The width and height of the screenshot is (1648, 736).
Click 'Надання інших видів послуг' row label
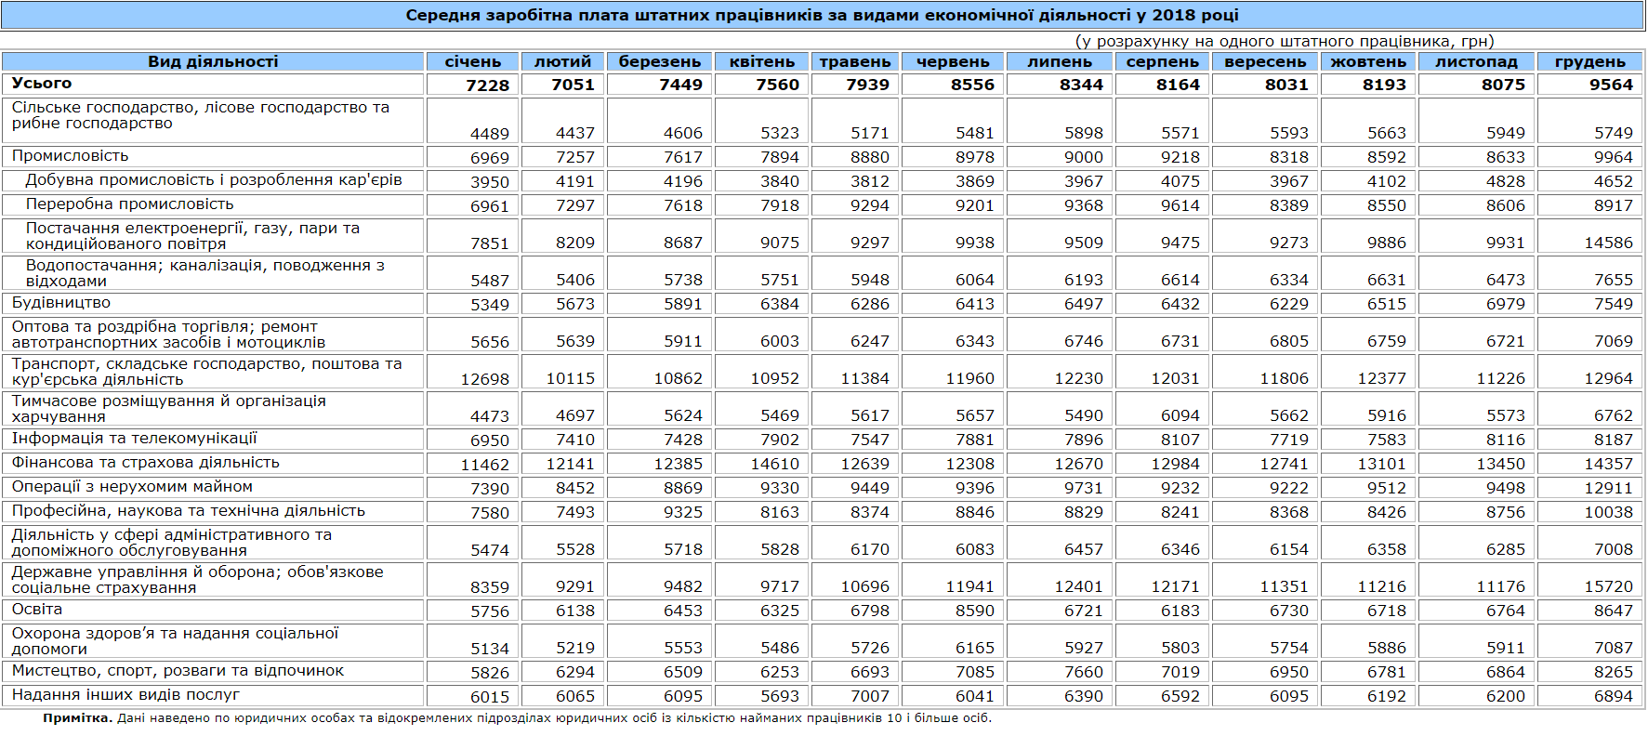coord(125,695)
